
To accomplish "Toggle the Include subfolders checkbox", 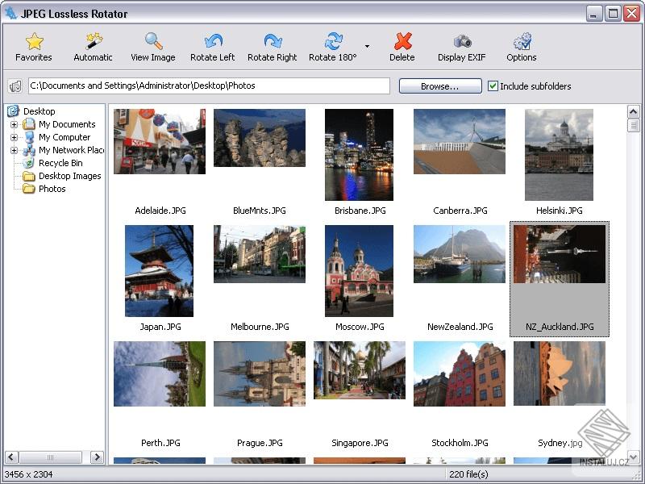I will click(494, 86).
